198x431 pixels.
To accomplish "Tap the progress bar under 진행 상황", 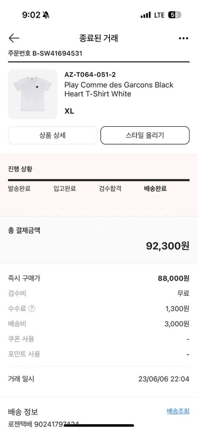I will coord(99,180).
